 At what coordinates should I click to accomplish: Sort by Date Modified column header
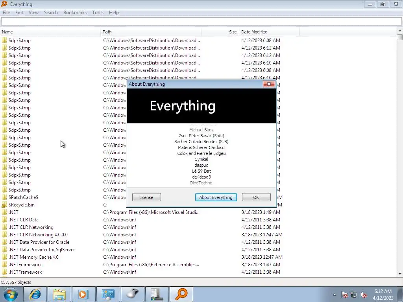(269, 32)
